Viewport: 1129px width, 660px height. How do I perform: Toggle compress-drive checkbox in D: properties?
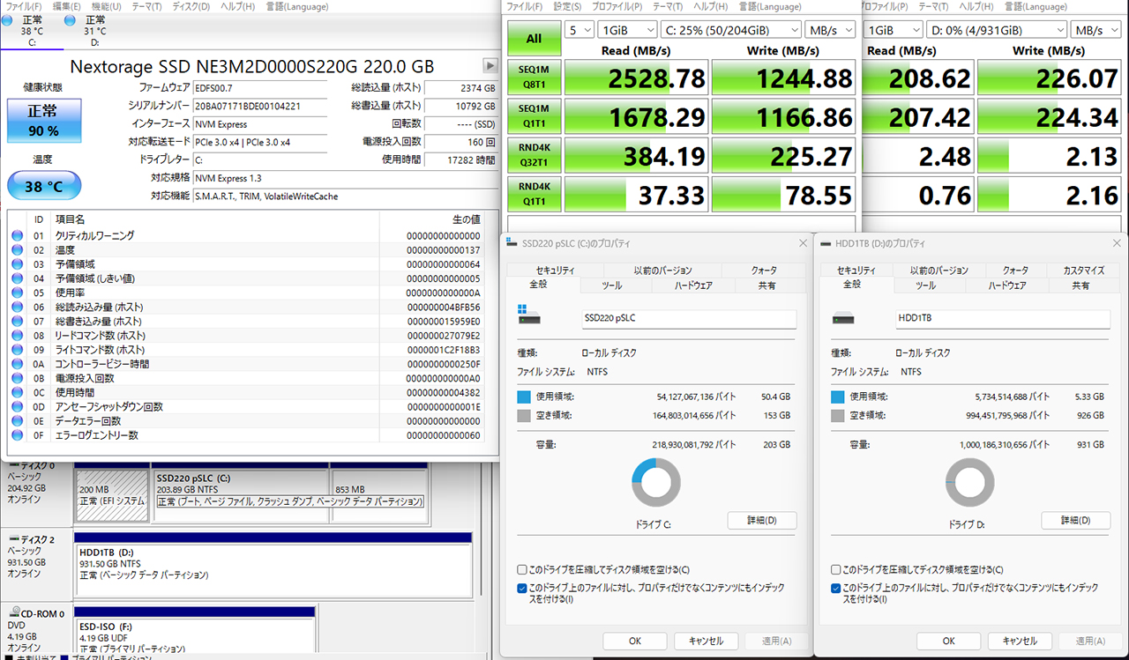(x=836, y=570)
